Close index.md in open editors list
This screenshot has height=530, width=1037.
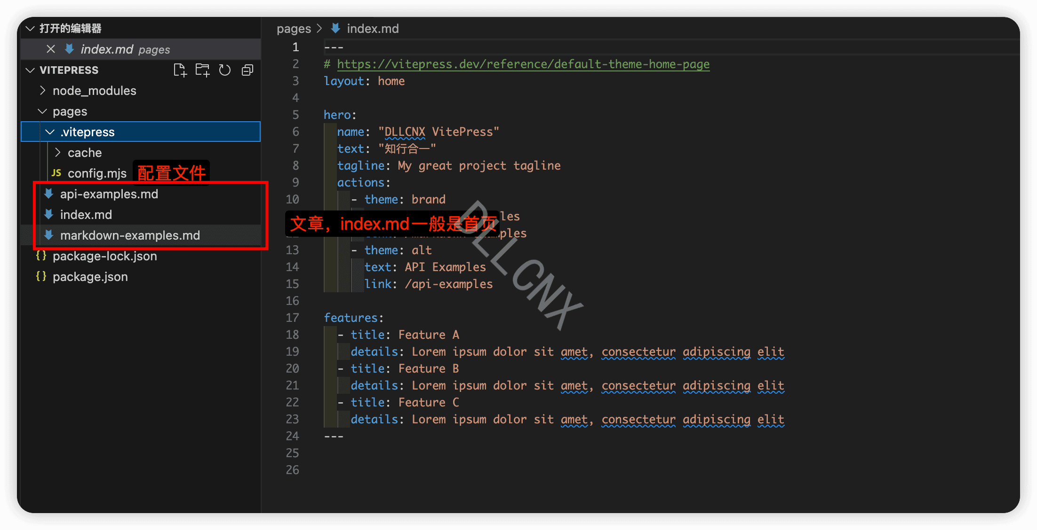pyautogui.click(x=51, y=49)
